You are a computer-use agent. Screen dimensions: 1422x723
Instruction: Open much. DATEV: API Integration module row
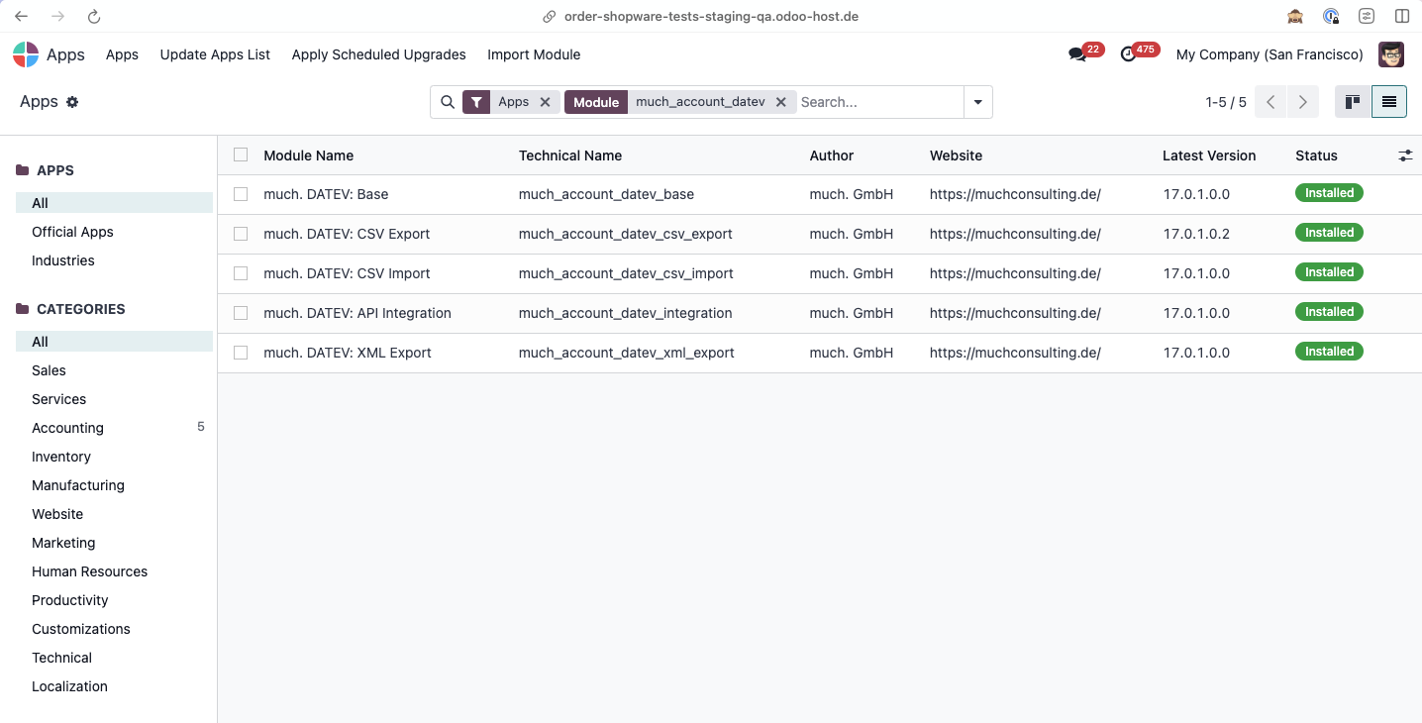pos(820,313)
